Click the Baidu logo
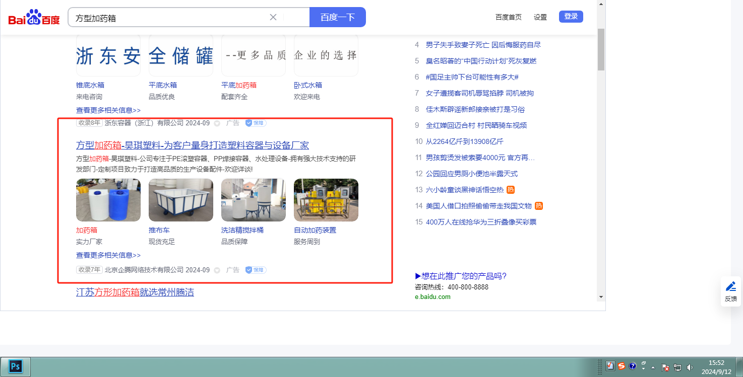The width and height of the screenshot is (743, 377). pos(34,18)
